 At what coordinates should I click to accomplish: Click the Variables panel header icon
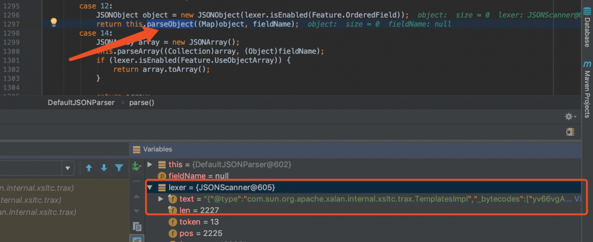137,149
